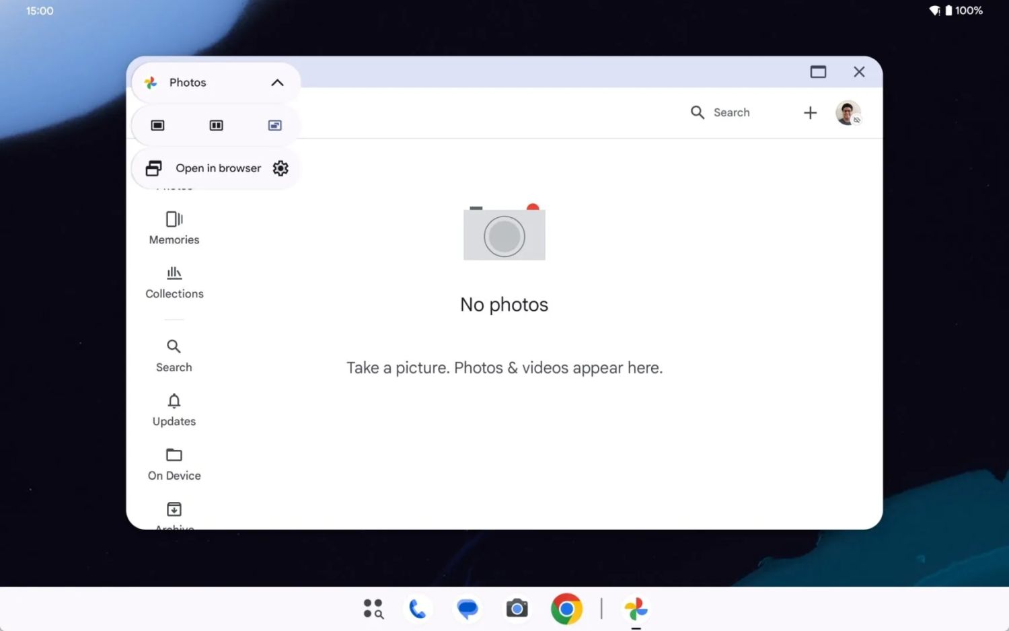1009x631 pixels.
Task: Open Memories in the sidebar
Action: (174, 228)
